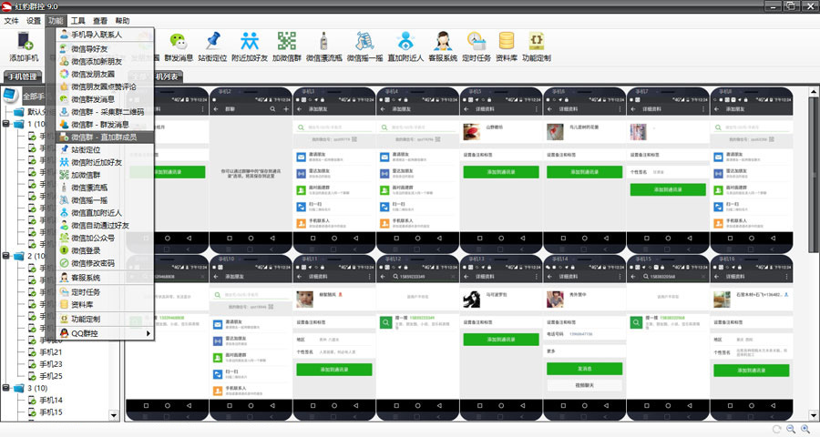
Task: Choose 微信修改密码 menu entry
Action: pos(105,263)
